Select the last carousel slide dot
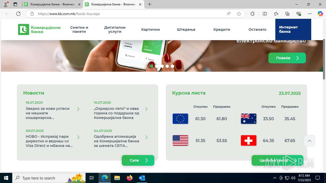 click(x=172, y=66)
